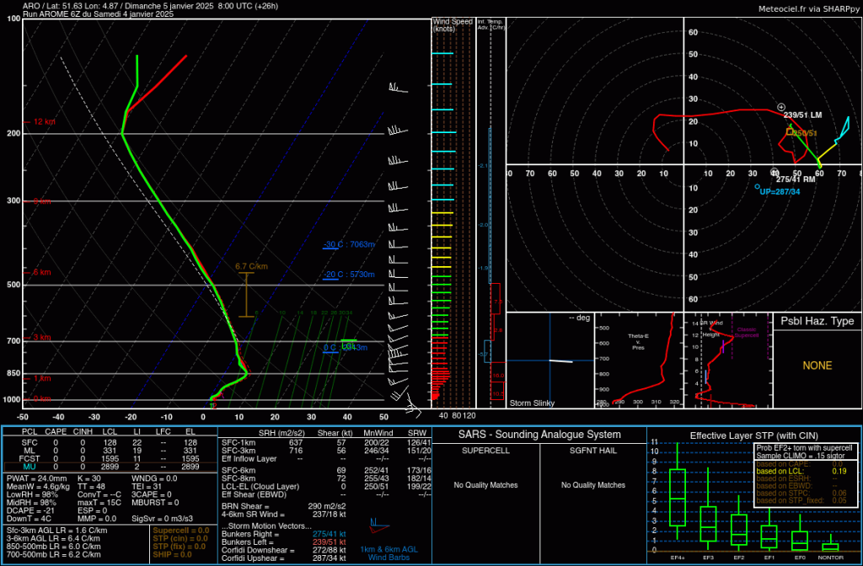The width and height of the screenshot is (863, 566).
Task: Click the yellow 'NONE' hazard type
Action: click(817, 366)
